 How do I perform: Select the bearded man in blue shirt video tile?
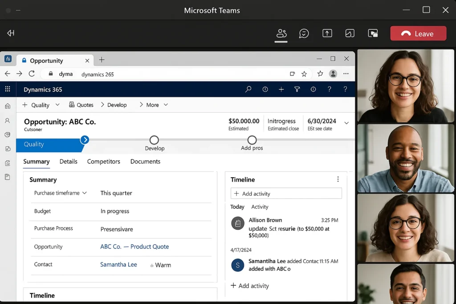405,159
